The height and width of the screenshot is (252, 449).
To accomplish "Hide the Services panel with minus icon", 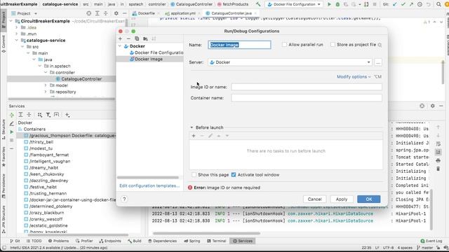I will [441, 106].
